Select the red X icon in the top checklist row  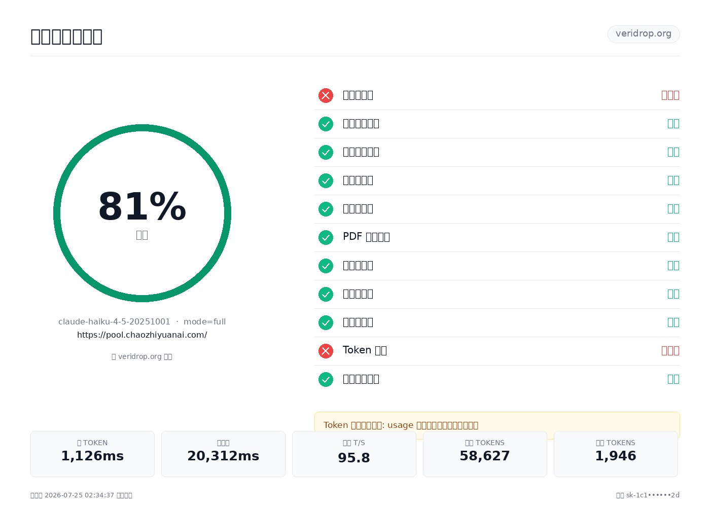pos(326,95)
